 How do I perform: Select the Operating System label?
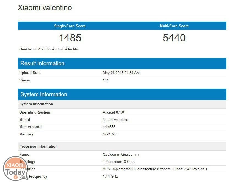(35, 112)
